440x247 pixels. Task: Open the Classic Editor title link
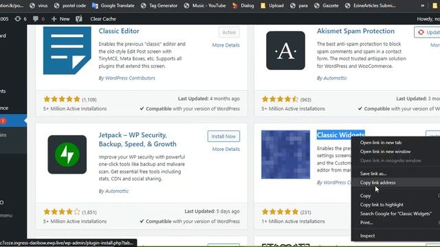click(x=119, y=31)
